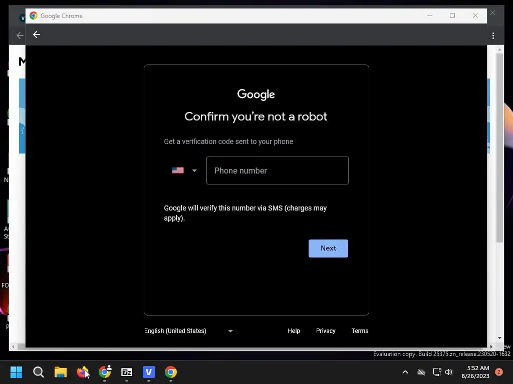Viewport: 513px width, 384px height.
Task: Open taskbar Search
Action: tap(38, 372)
